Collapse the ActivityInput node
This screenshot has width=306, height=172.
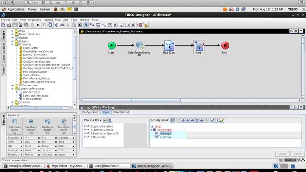[151, 130]
